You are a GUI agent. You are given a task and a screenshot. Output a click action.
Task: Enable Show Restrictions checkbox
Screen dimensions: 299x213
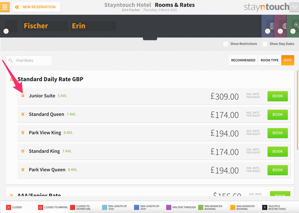(x=226, y=44)
